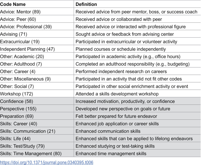Open the doi.org journal.pone.0340395.t006 link

point(47,162)
